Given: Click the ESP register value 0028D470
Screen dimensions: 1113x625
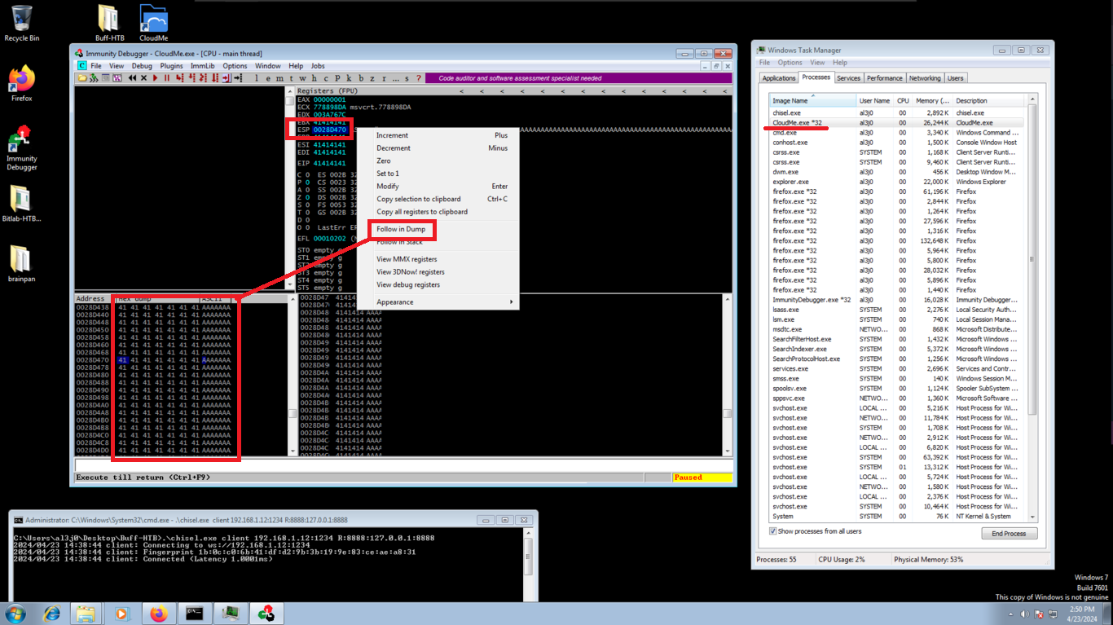Looking at the screenshot, I should (330, 130).
